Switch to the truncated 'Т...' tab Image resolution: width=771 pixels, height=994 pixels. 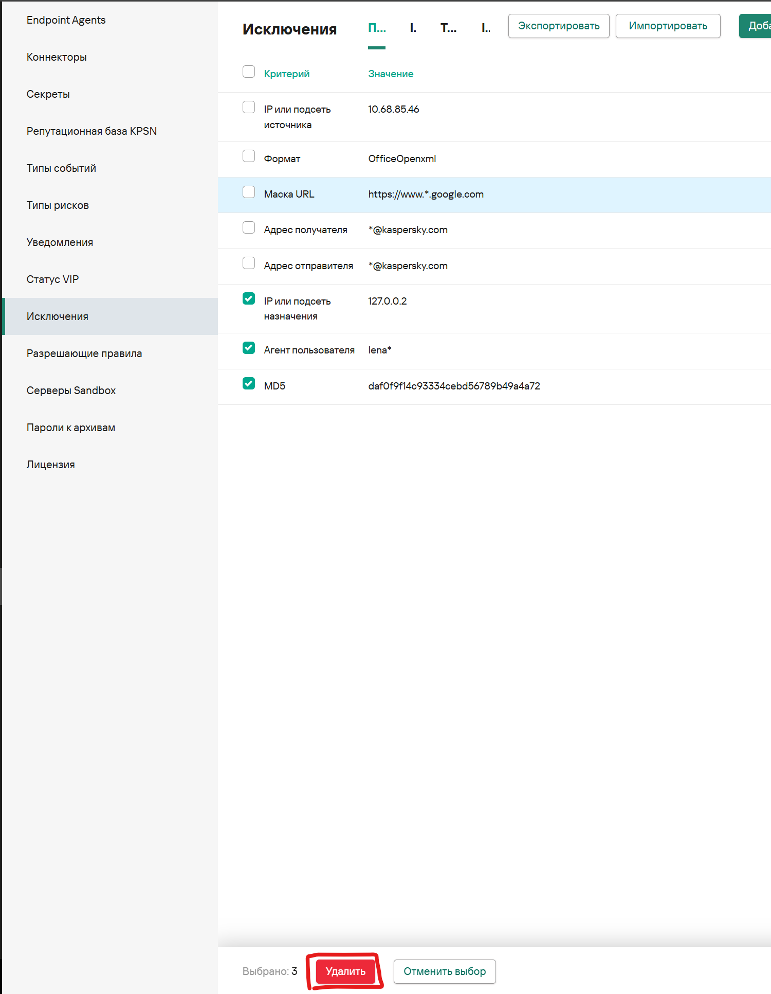point(448,28)
